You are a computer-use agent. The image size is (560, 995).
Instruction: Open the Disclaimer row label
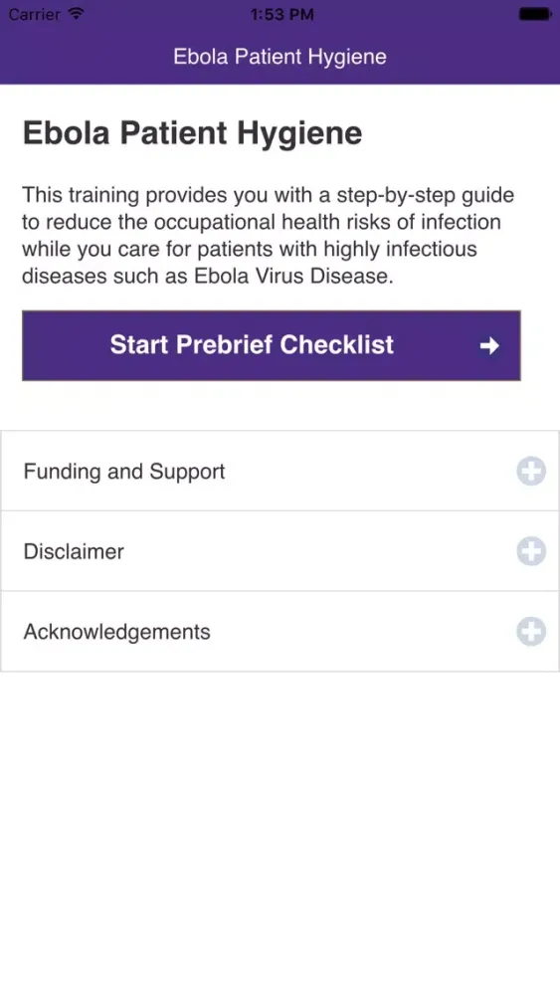(x=74, y=551)
